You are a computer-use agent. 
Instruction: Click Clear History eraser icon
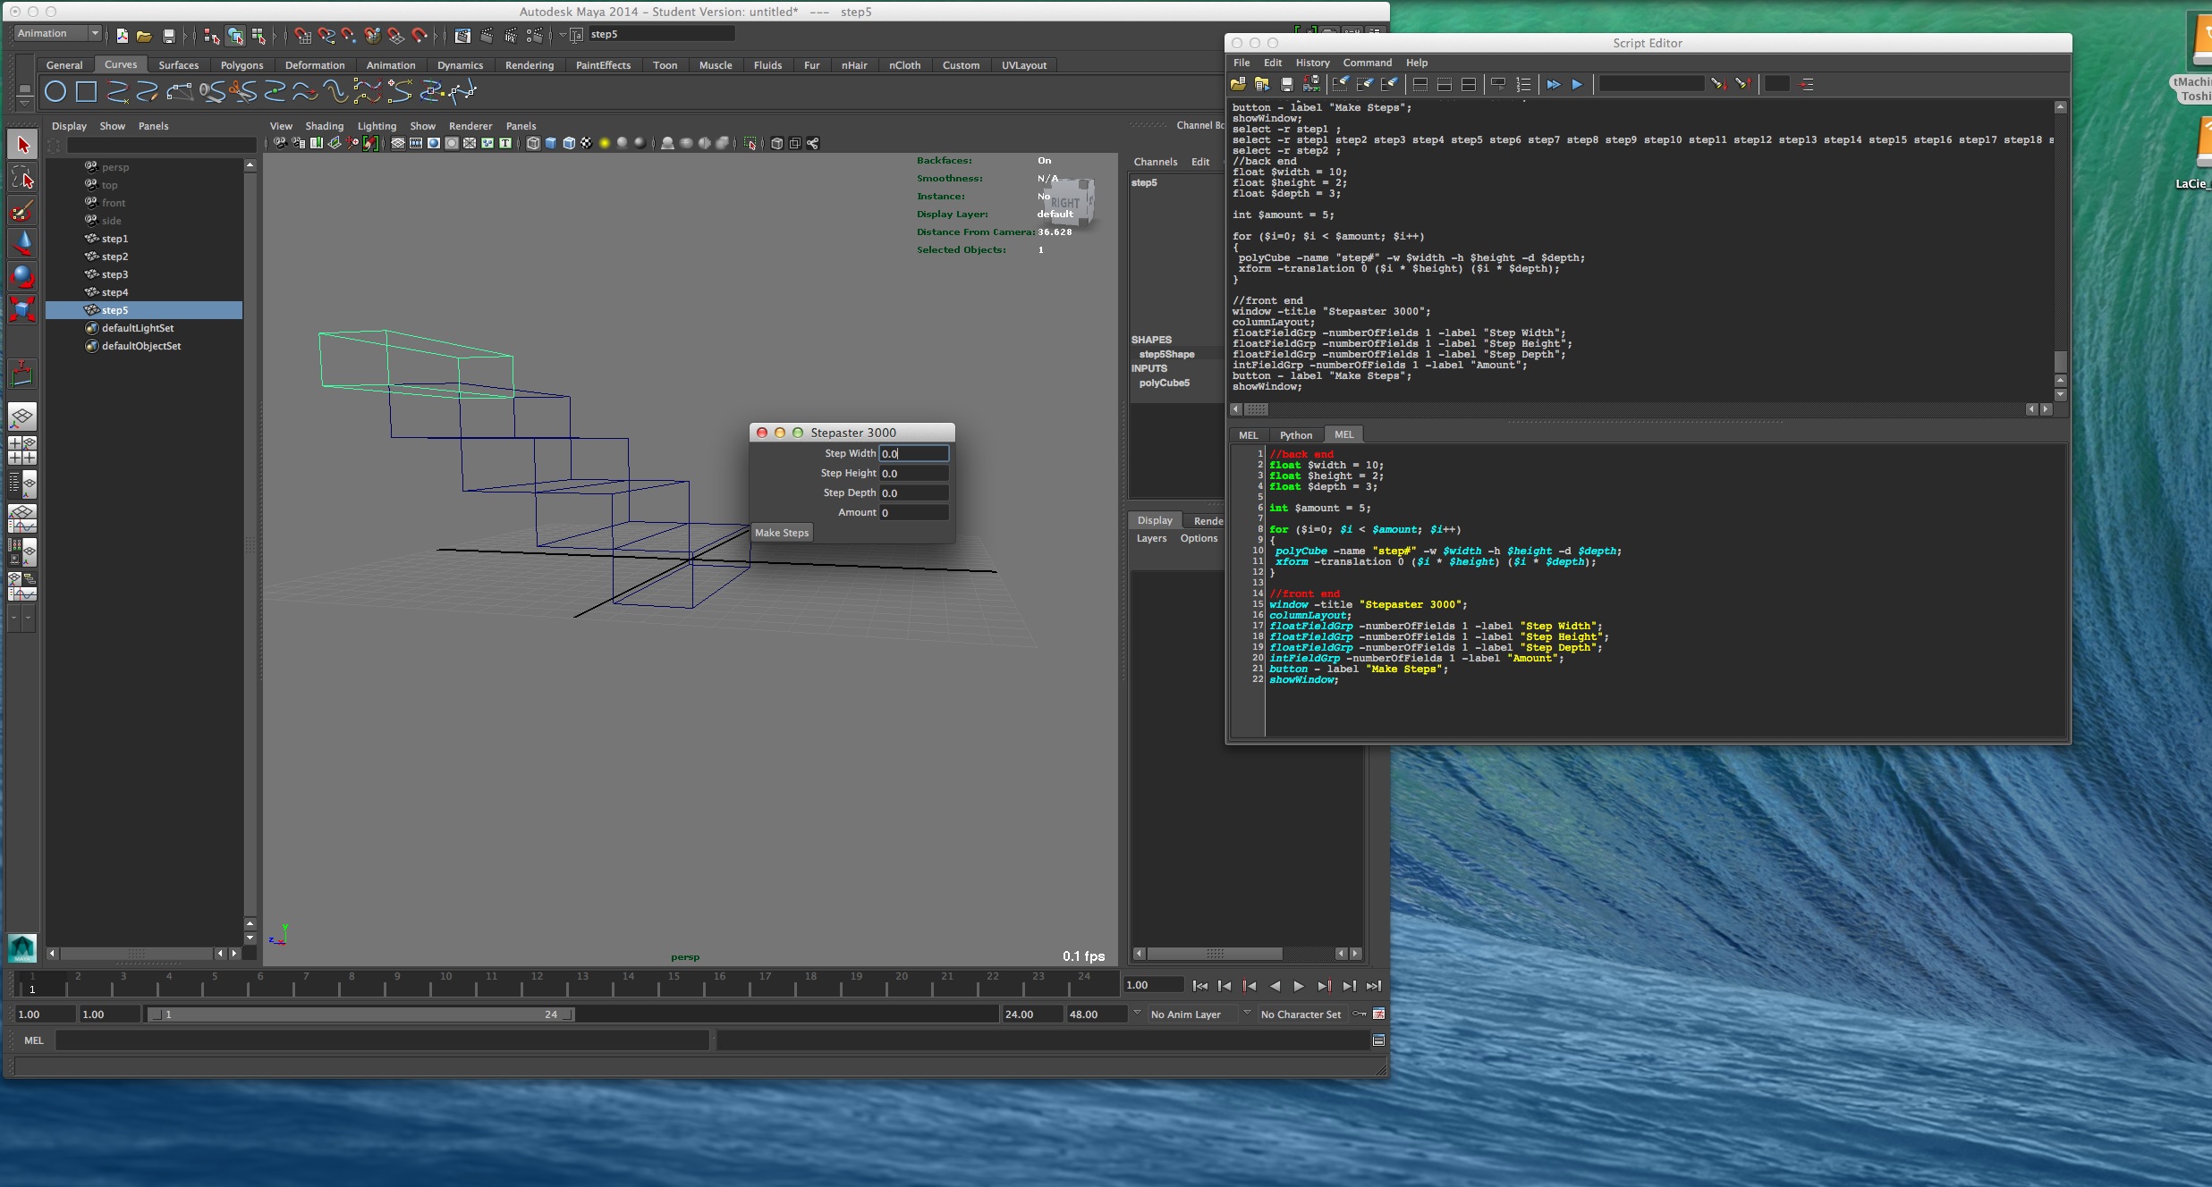[x=1340, y=84]
